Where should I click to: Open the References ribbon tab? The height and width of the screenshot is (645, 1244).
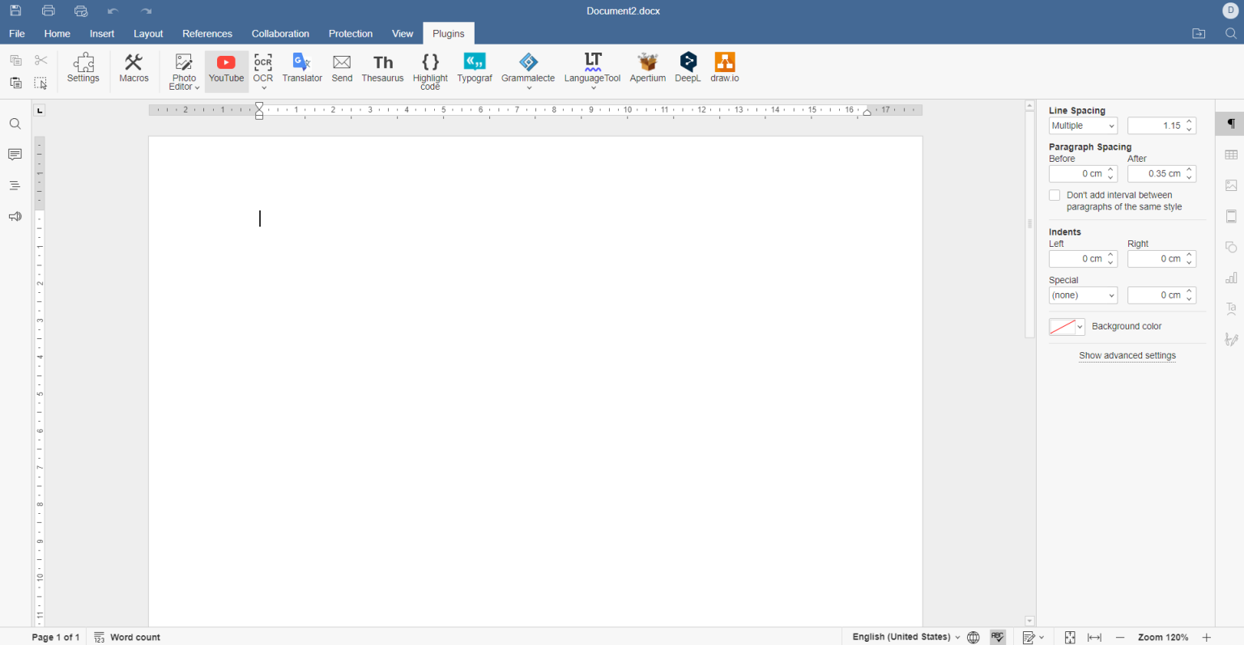[207, 33]
